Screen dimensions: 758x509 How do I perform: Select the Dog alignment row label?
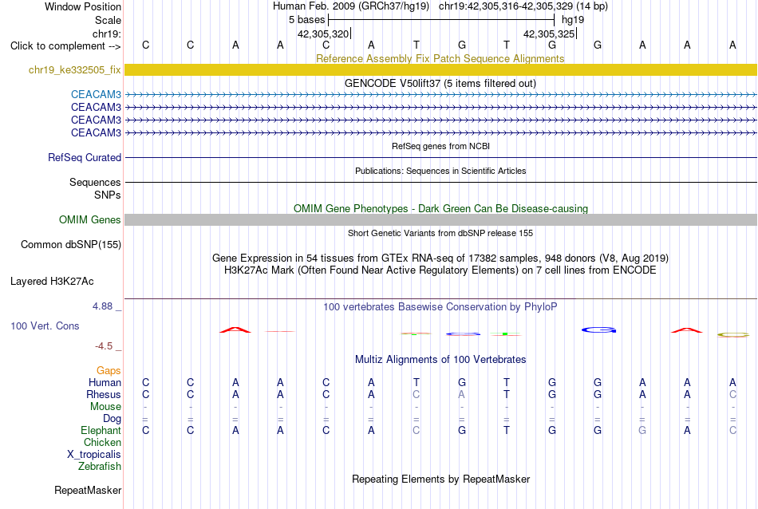pos(112,419)
